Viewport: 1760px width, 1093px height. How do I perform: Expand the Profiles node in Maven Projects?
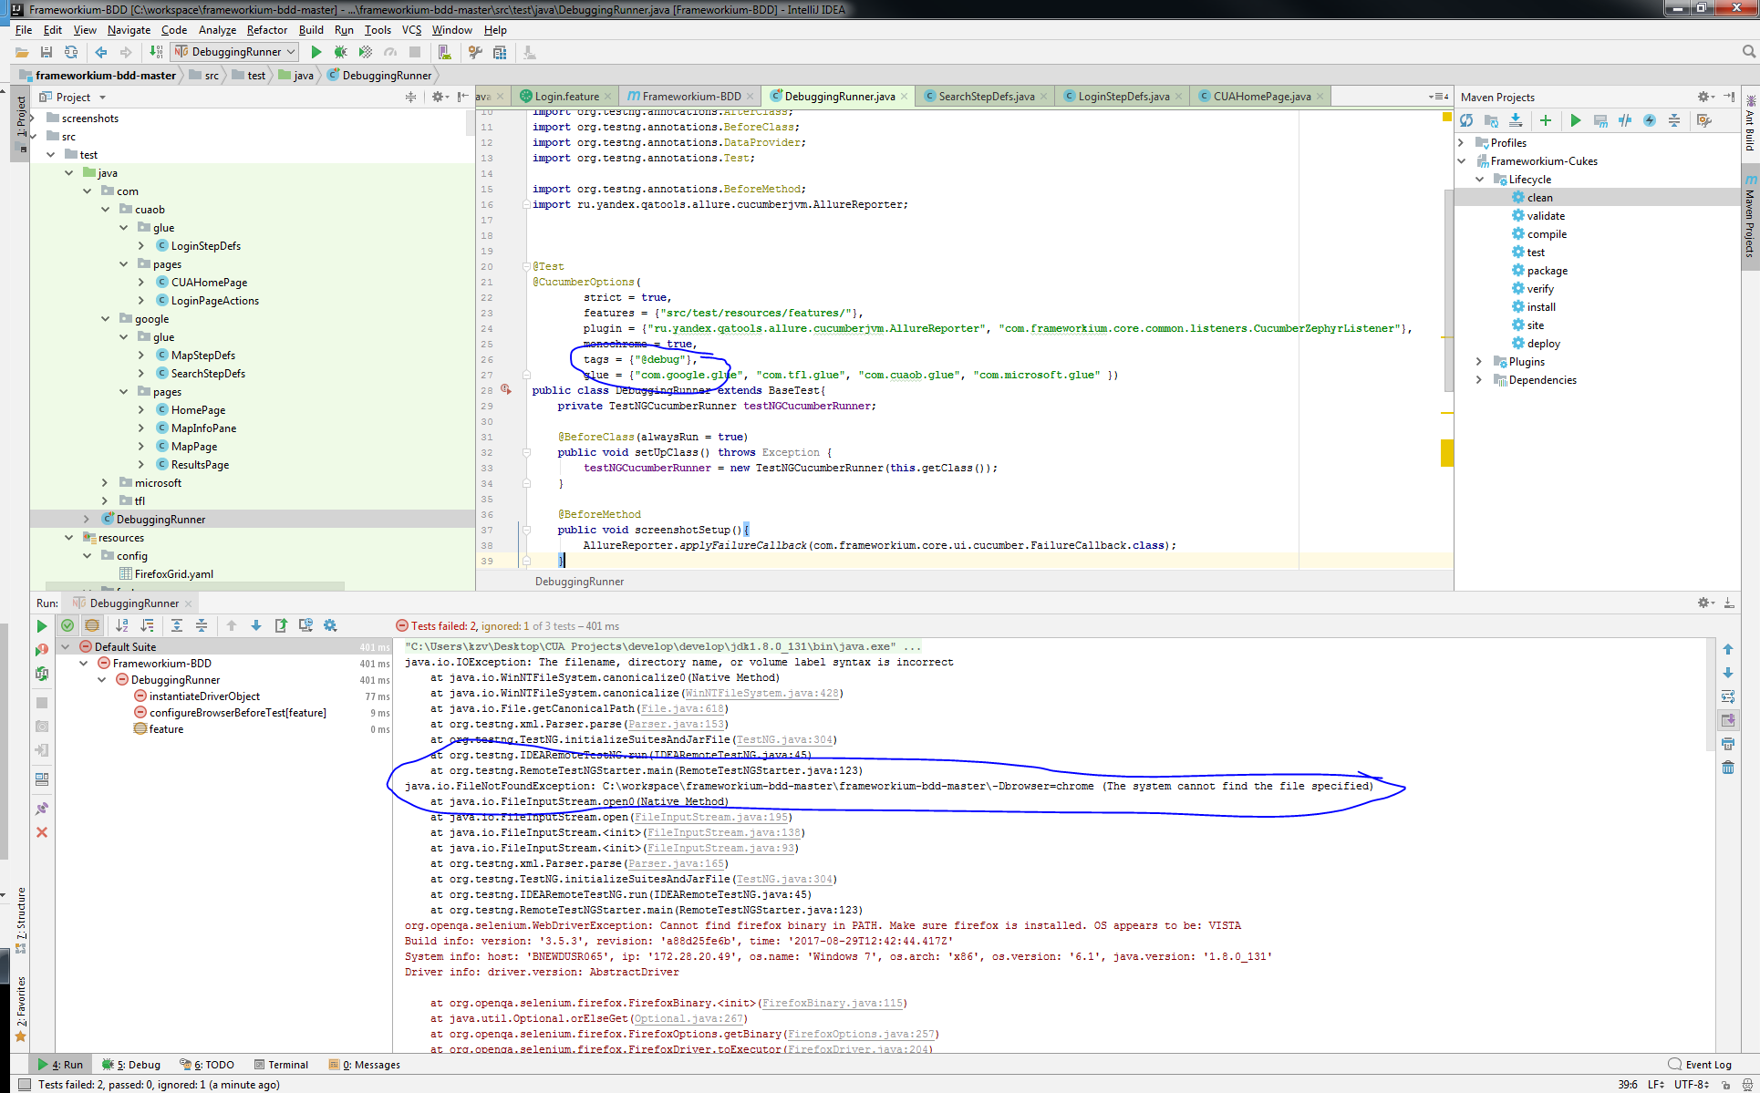1461,143
